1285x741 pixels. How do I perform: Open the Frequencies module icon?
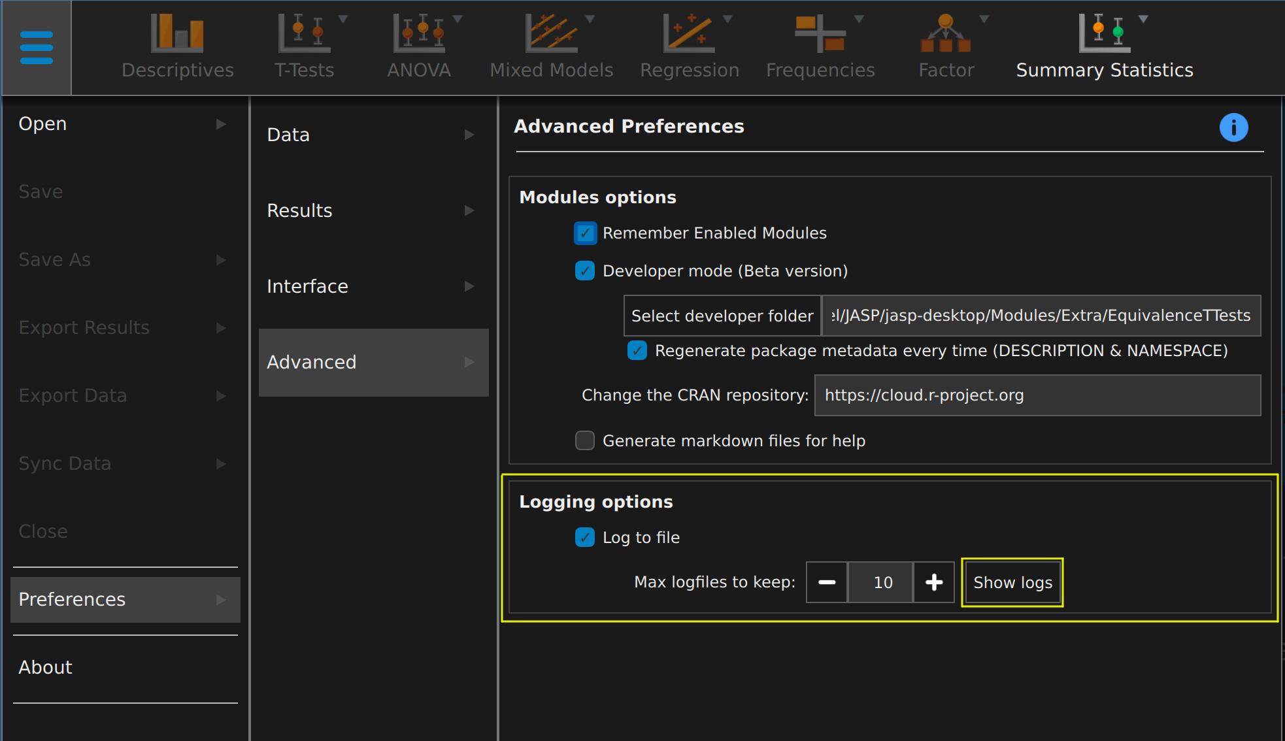[x=820, y=34]
